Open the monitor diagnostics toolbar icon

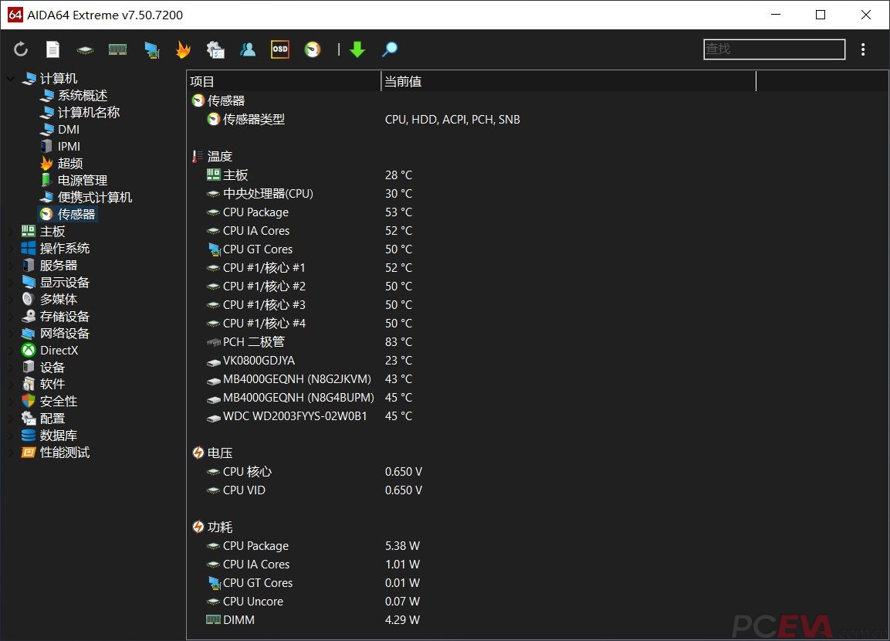[x=151, y=50]
